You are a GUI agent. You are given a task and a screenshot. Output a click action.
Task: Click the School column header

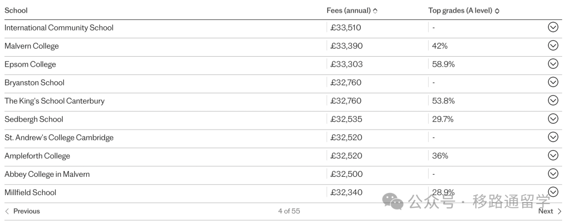pos(16,10)
